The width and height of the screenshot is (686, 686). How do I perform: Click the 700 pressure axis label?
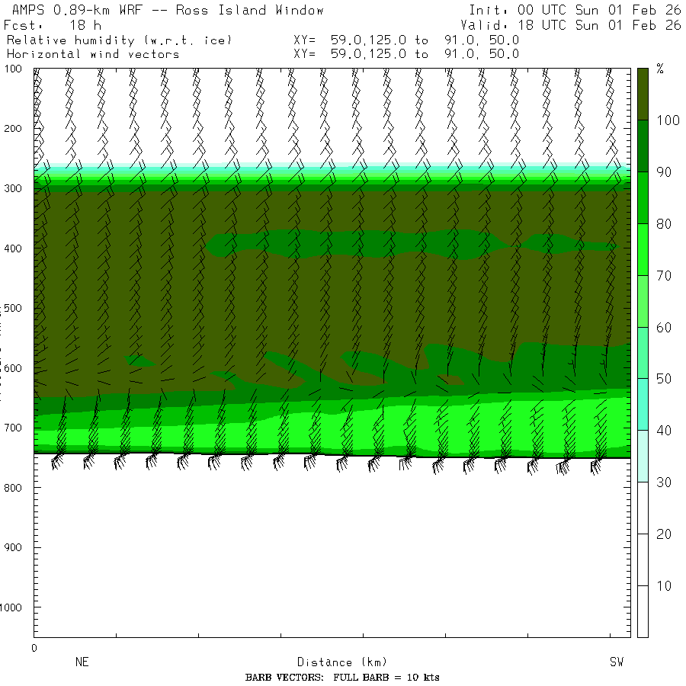[13, 428]
